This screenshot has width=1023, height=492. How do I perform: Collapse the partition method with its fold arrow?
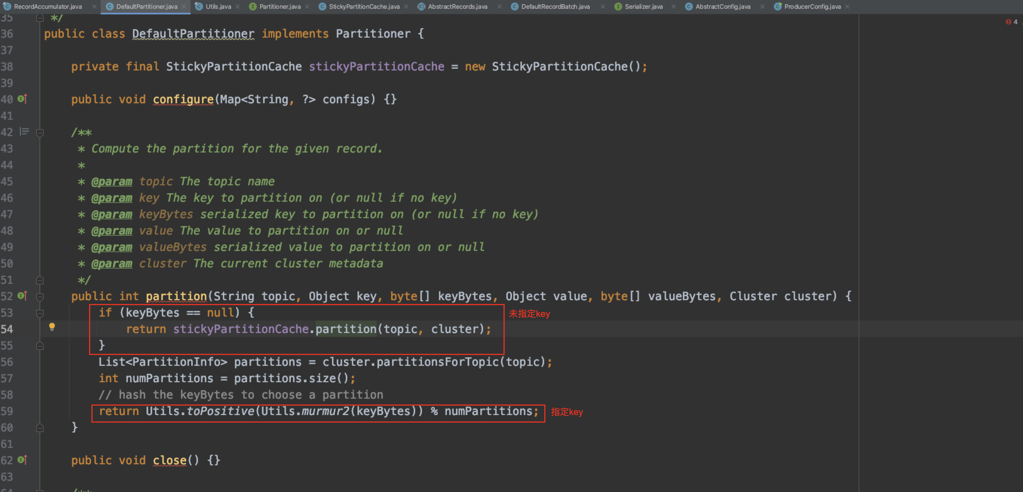pos(39,296)
